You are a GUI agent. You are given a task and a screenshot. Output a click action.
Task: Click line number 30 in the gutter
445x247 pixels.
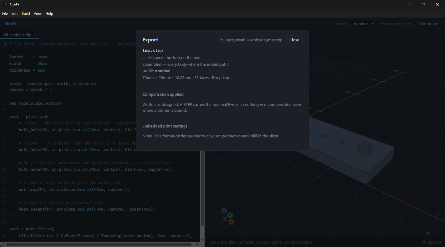(4, 236)
